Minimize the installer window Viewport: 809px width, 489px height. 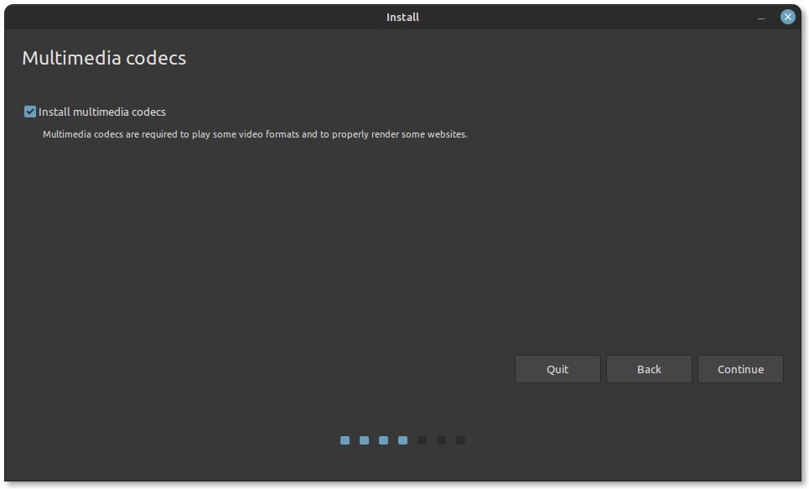pos(760,17)
